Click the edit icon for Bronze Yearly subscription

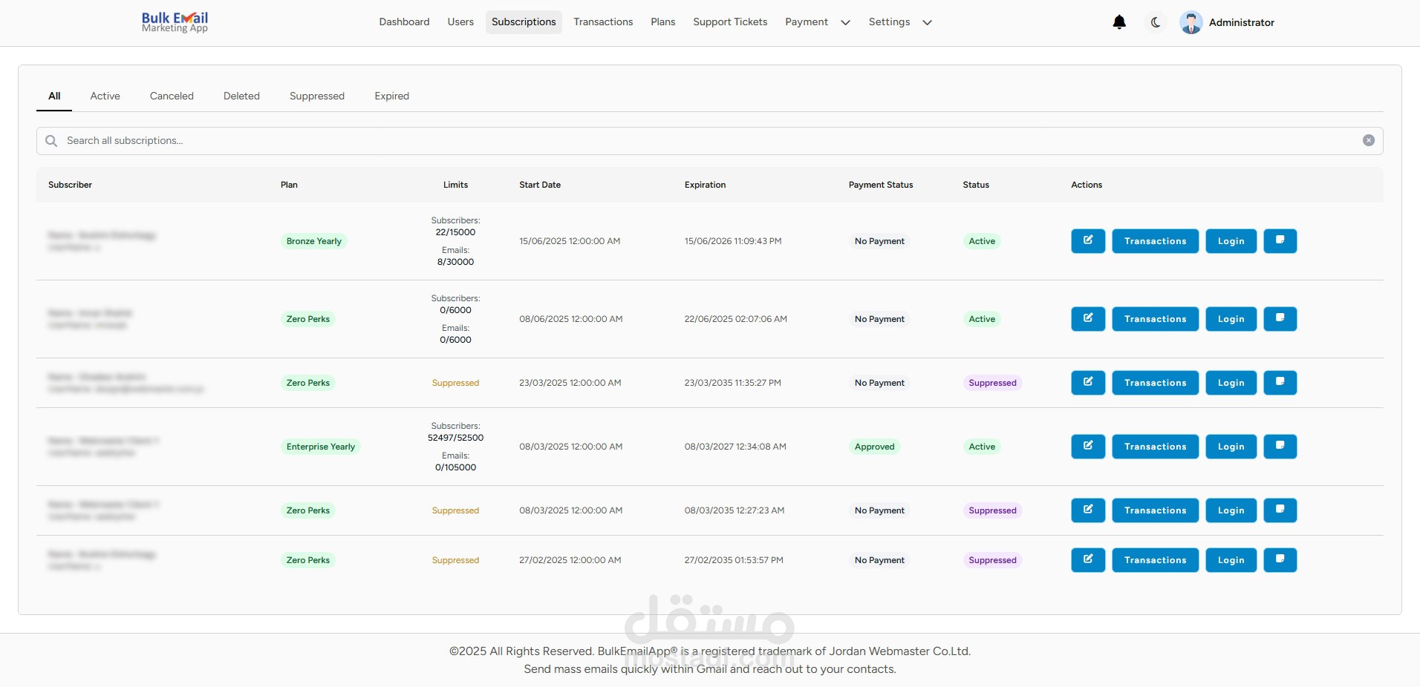1088,241
